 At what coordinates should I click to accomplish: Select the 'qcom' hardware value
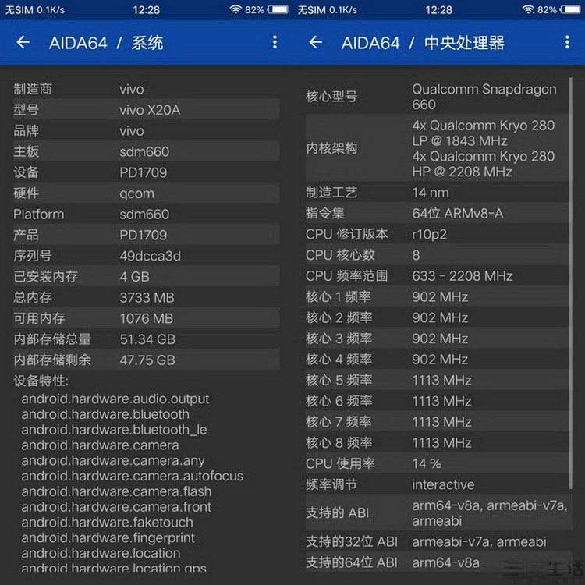(x=136, y=193)
